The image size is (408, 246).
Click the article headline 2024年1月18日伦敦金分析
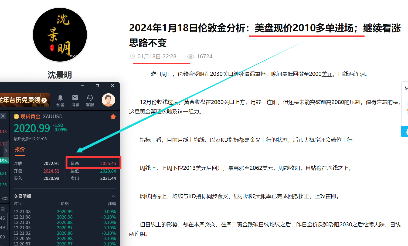(265, 35)
